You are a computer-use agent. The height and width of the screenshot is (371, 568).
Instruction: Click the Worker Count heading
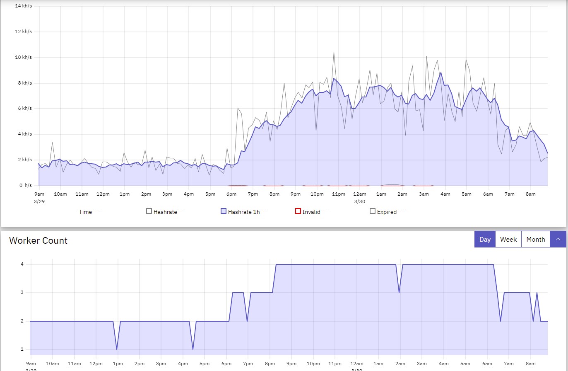tap(38, 241)
